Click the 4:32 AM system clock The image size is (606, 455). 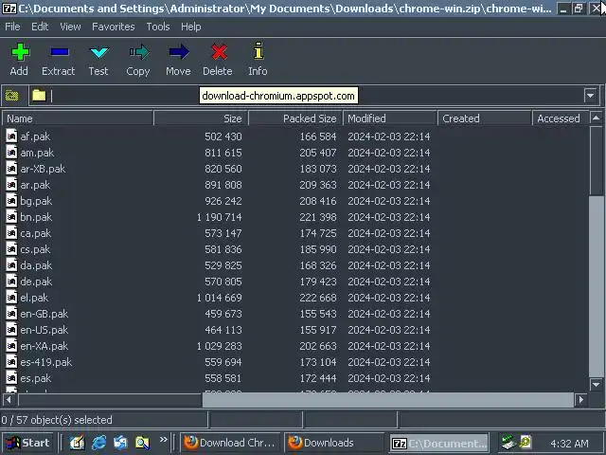point(569,444)
